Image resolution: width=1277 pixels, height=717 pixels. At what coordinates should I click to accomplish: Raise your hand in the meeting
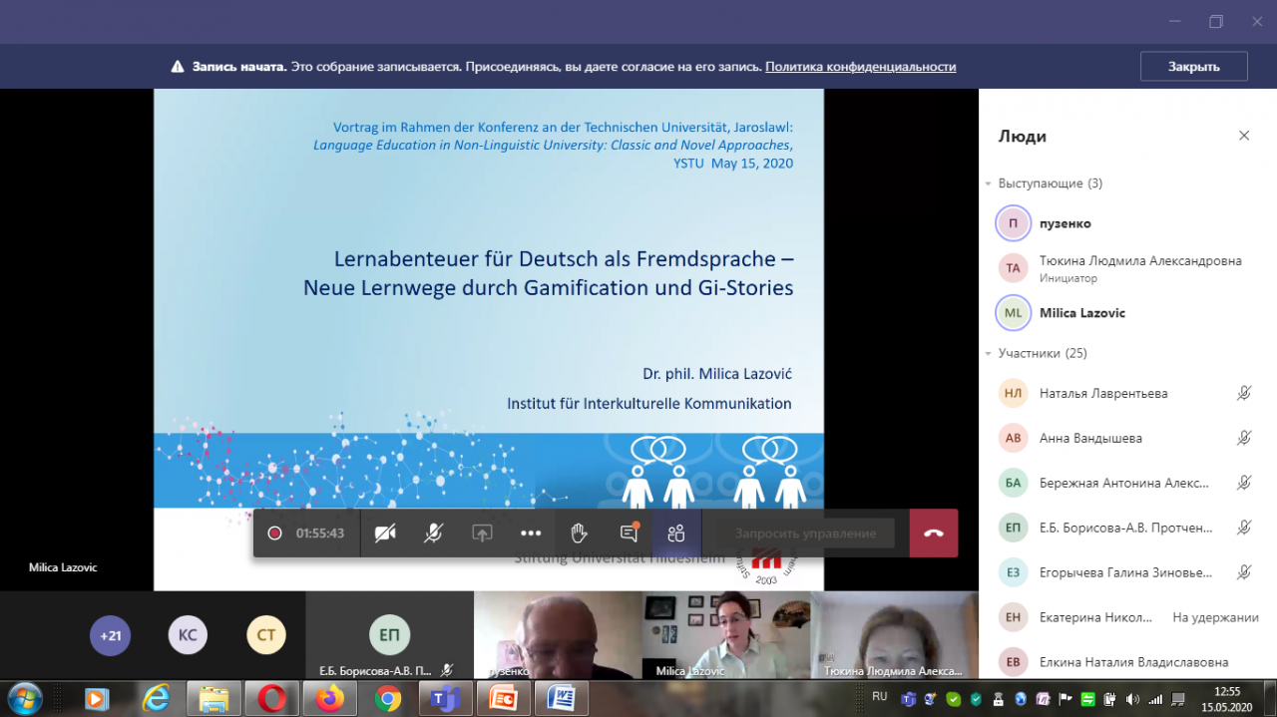pyautogui.click(x=579, y=534)
